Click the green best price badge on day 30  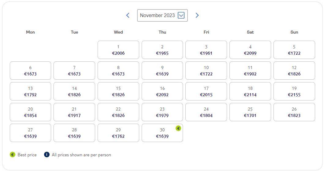click(x=178, y=128)
